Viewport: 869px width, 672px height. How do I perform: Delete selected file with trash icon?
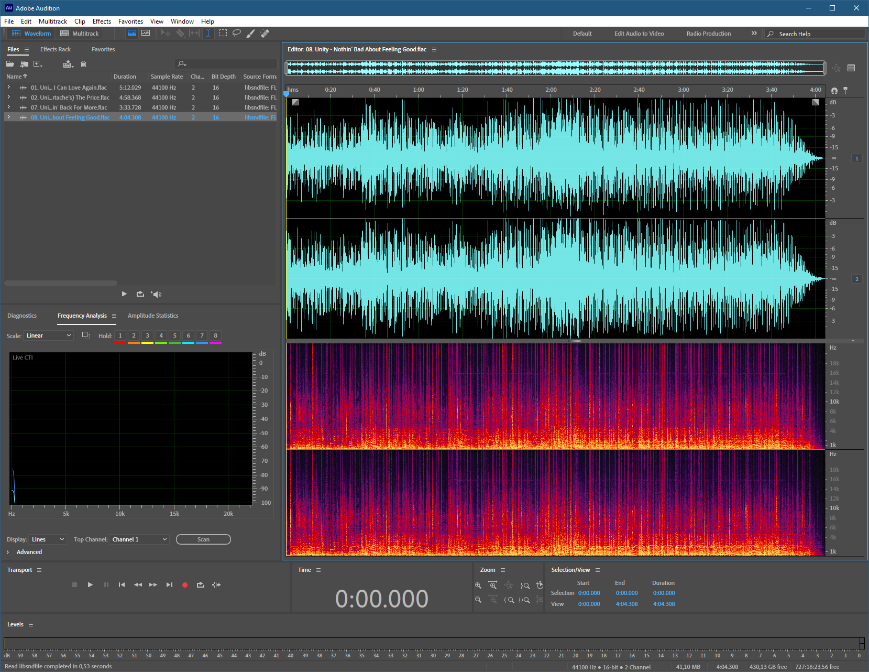(x=83, y=64)
